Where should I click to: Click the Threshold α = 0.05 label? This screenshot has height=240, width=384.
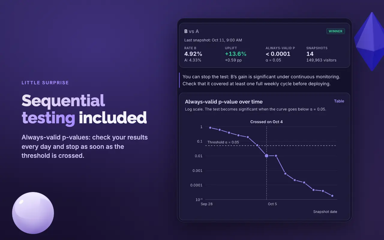pyautogui.click(x=223, y=142)
